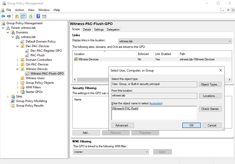
Task: Sort by the Location column header
Action: [105, 54]
